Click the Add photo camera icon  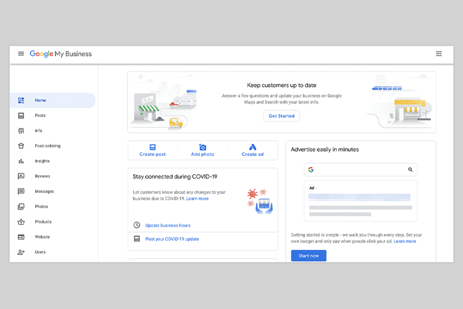(x=203, y=147)
